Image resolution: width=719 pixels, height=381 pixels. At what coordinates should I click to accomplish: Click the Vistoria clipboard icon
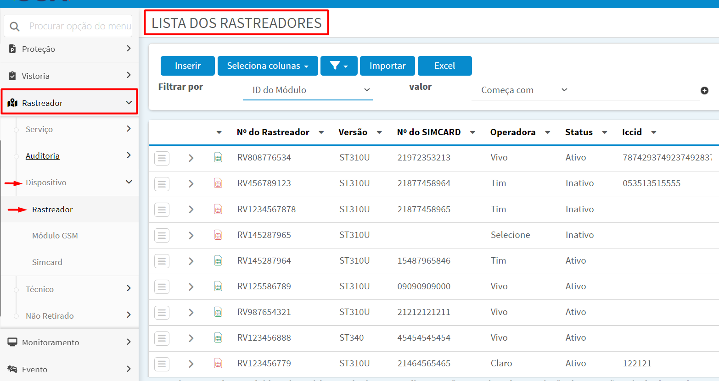pyautogui.click(x=12, y=76)
